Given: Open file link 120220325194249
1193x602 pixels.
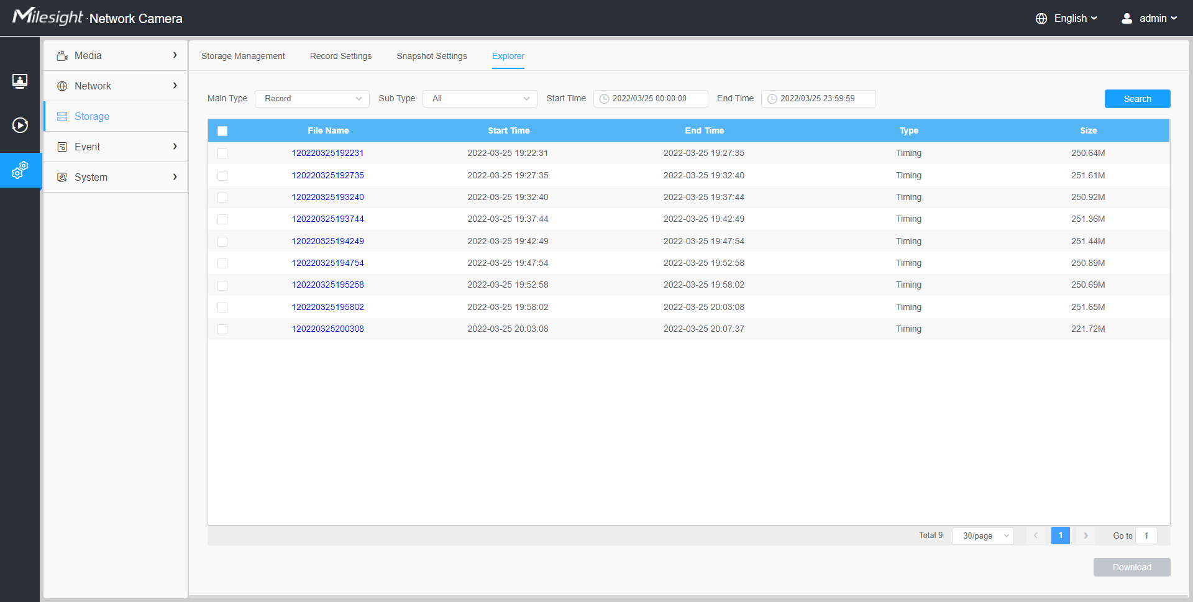Looking at the screenshot, I should coord(327,241).
